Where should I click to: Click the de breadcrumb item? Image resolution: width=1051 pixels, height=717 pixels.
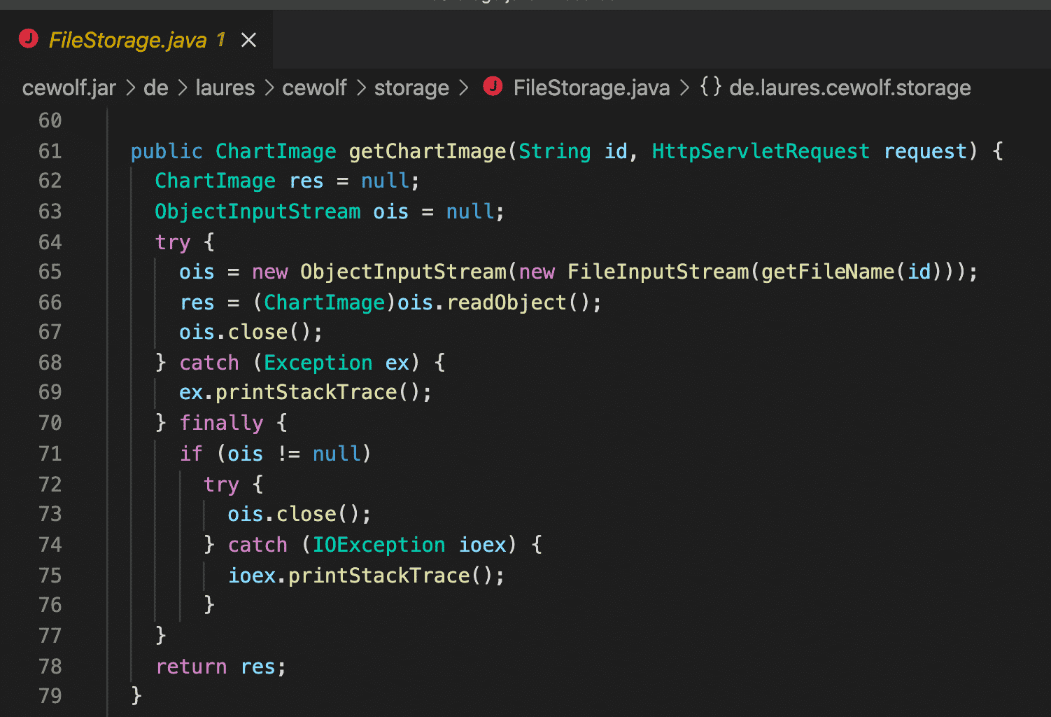[x=156, y=87]
